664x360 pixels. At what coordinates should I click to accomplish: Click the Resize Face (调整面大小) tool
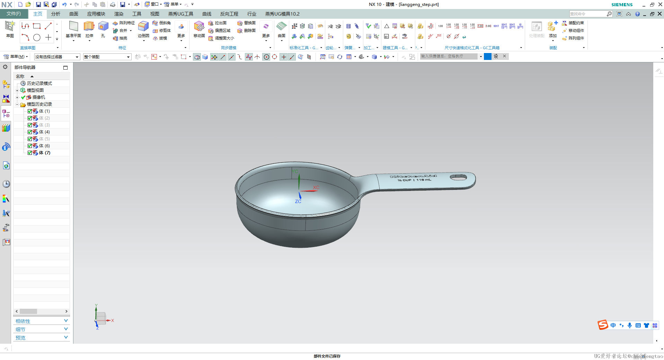point(221,38)
